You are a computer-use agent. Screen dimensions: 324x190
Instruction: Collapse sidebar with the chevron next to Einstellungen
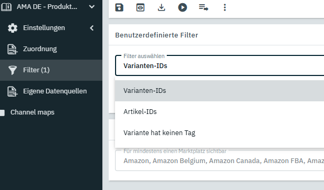click(92, 28)
